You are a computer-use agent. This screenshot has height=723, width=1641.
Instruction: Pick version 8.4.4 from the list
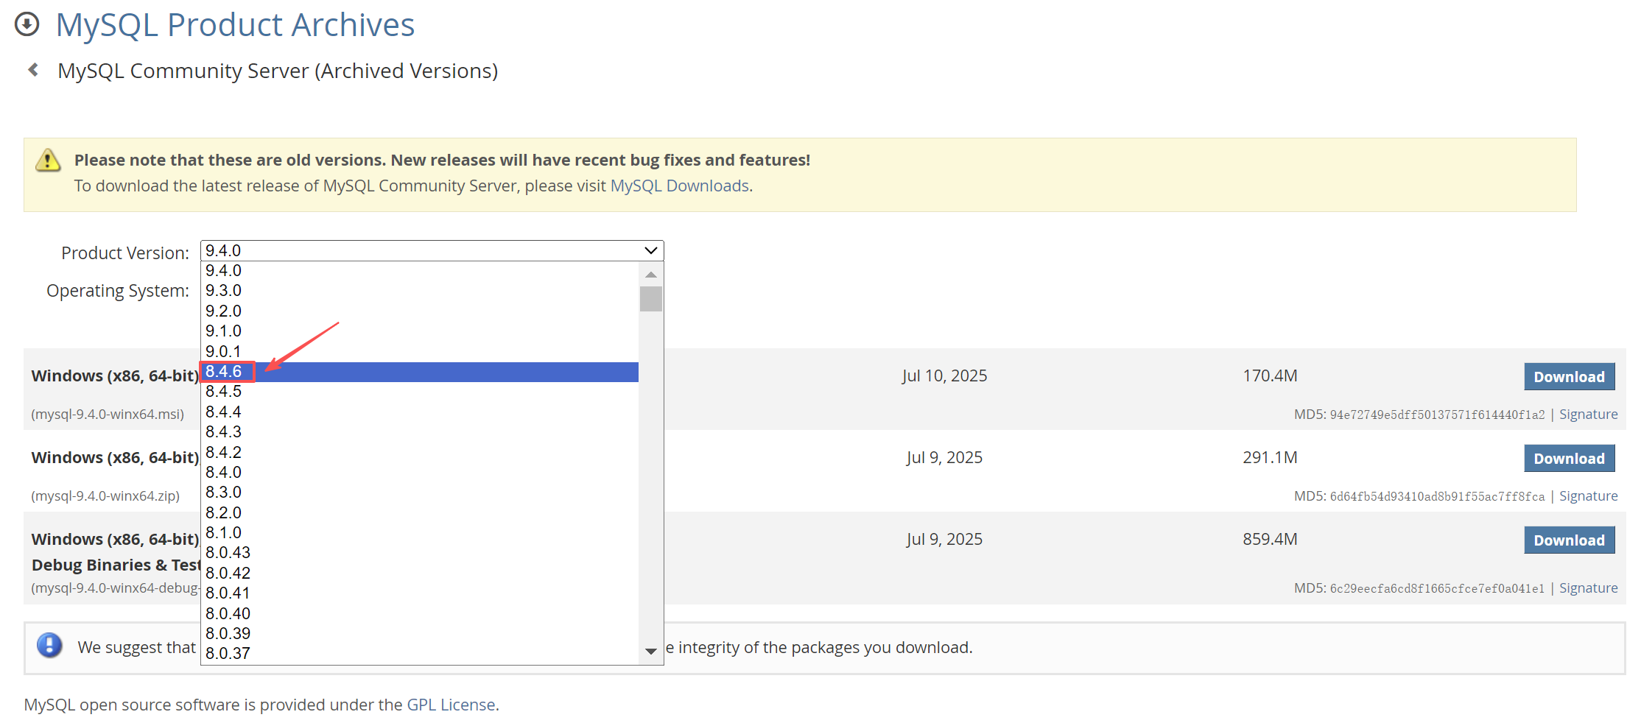(419, 412)
